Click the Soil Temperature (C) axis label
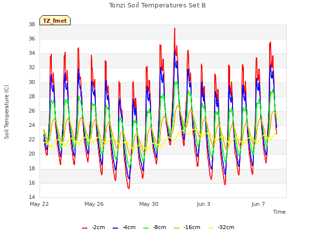This screenshot has width=316, height=237. tap(6, 112)
